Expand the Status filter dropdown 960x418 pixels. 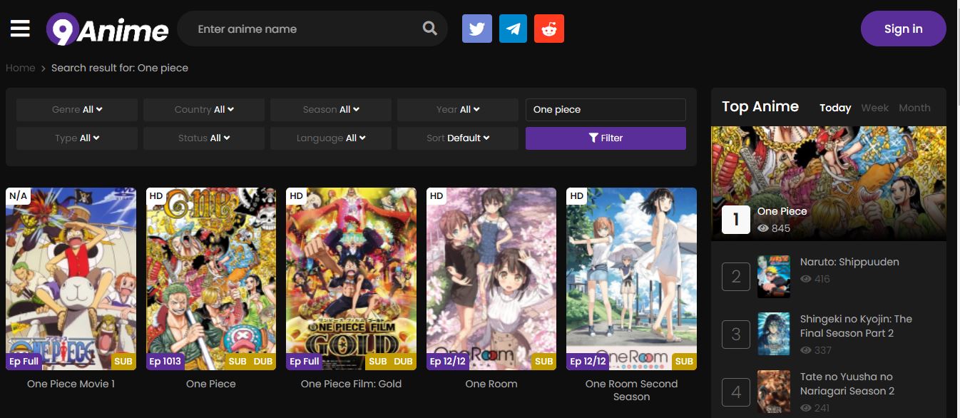tap(204, 138)
